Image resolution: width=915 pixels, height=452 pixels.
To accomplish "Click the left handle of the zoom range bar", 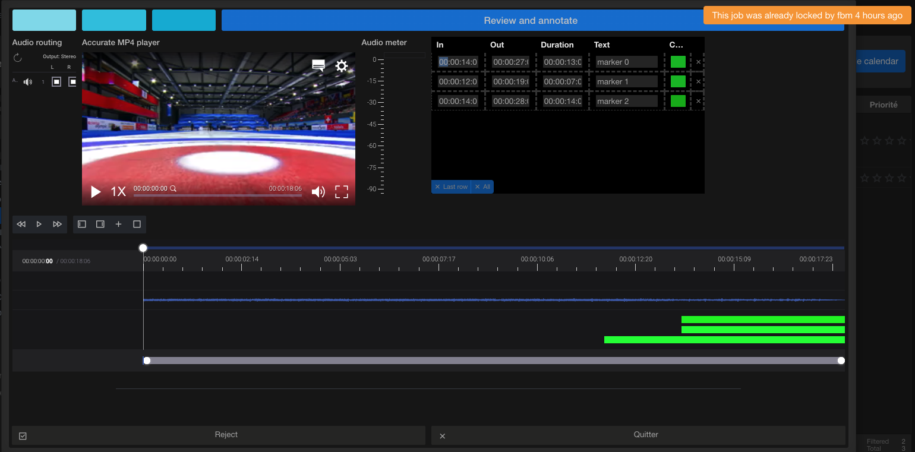I will coord(147,361).
